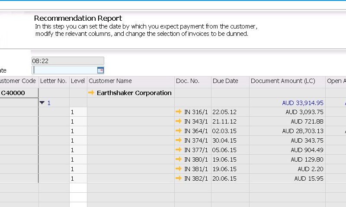
Task: Click the Letter No. column header
Action: click(54, 81)
